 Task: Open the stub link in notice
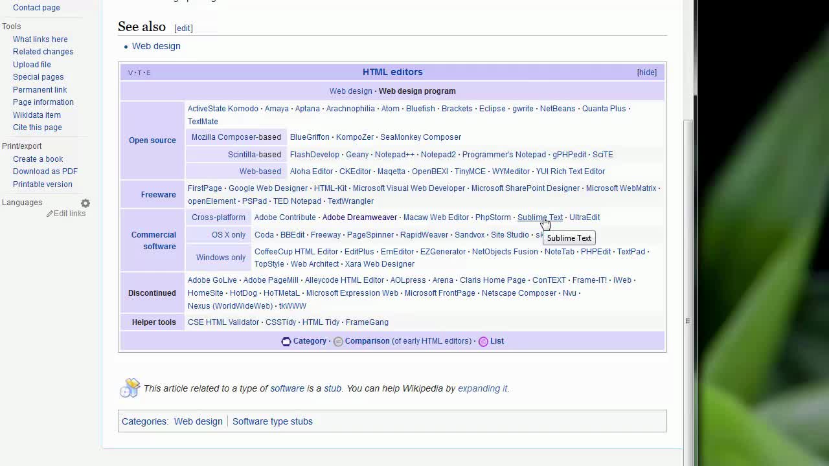point(333,388)
